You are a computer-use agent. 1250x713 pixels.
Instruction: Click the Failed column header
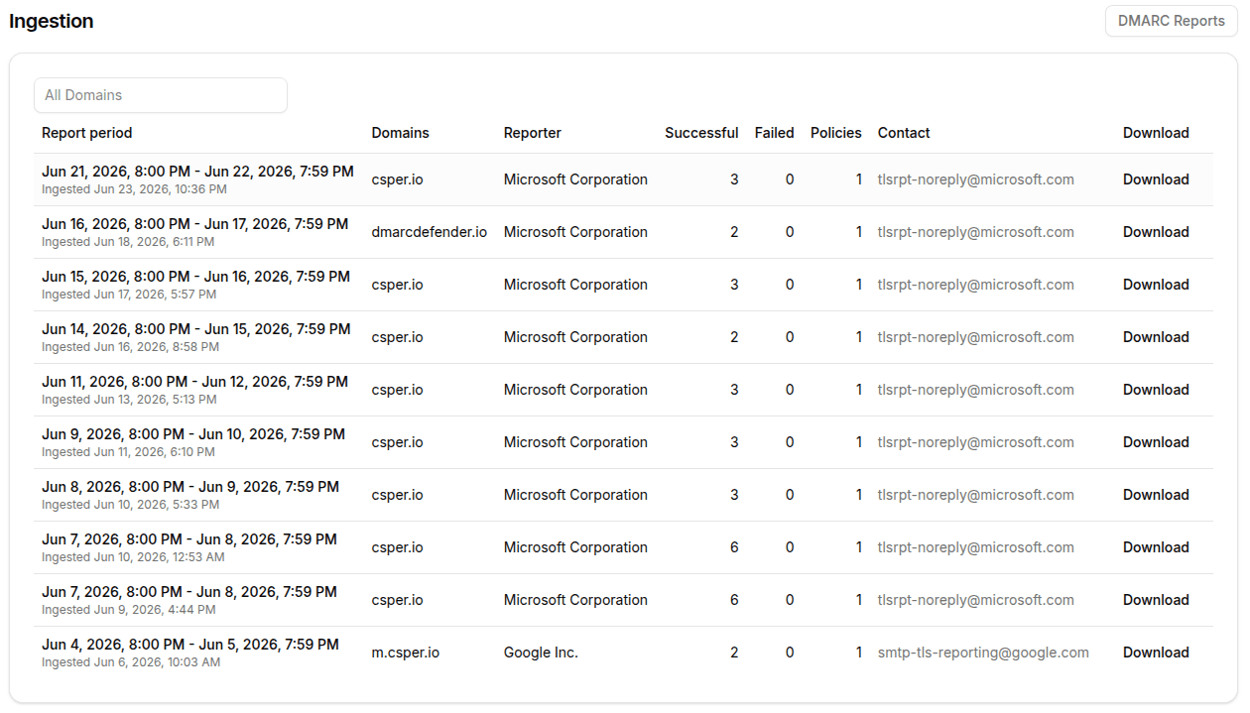[x=775, y=133]
